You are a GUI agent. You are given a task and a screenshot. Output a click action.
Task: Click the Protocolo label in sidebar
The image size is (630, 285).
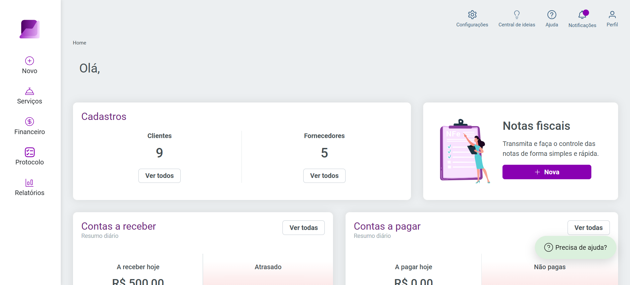[x=30, y=162]
